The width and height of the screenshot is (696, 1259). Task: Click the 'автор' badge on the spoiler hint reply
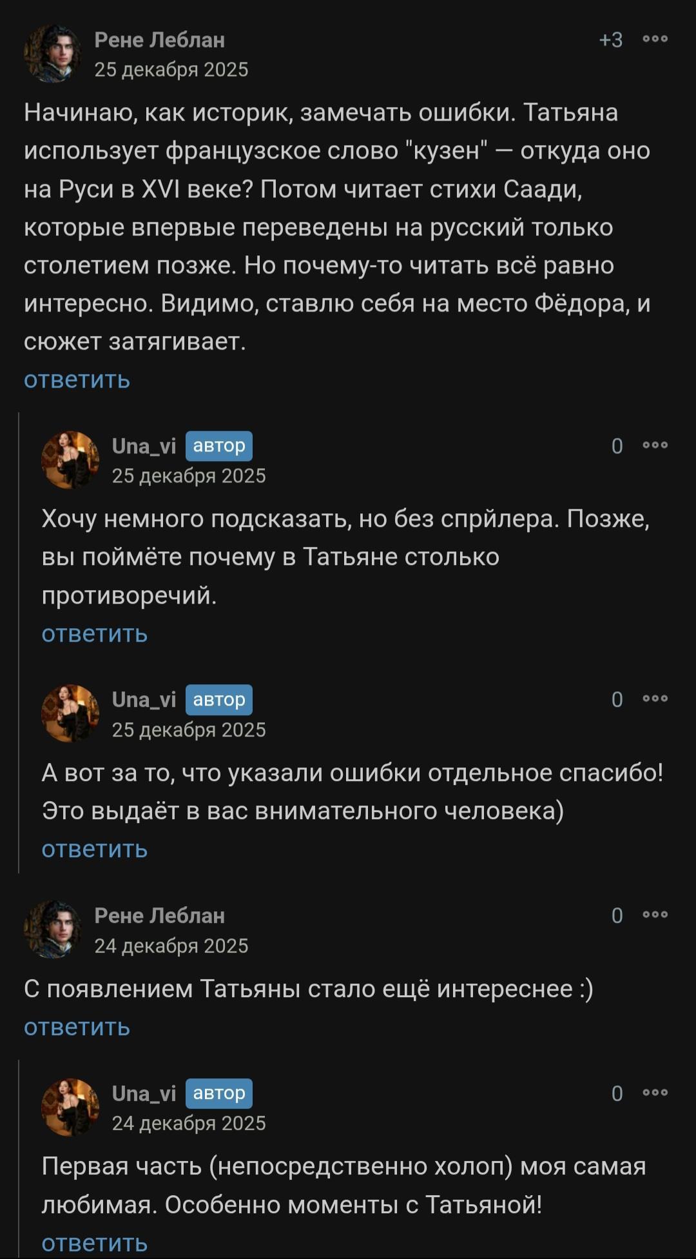219,446
